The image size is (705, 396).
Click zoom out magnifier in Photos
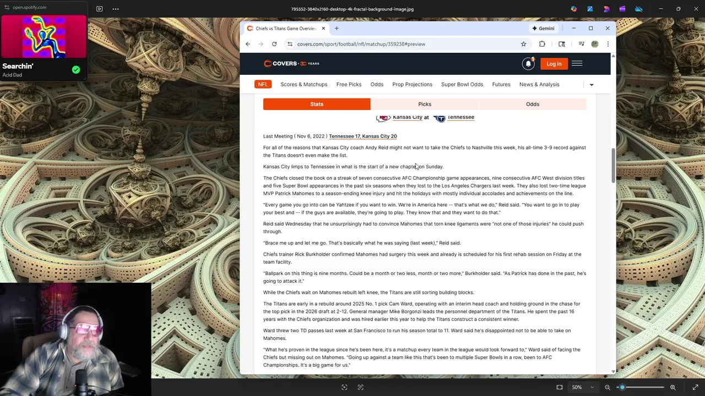(608, 387)
